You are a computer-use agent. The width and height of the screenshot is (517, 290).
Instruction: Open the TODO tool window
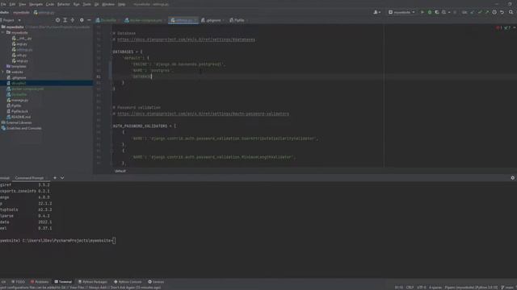click(x=18, y=282)
